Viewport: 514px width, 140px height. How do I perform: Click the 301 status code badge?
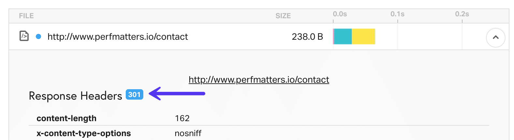tap(134, 95)
